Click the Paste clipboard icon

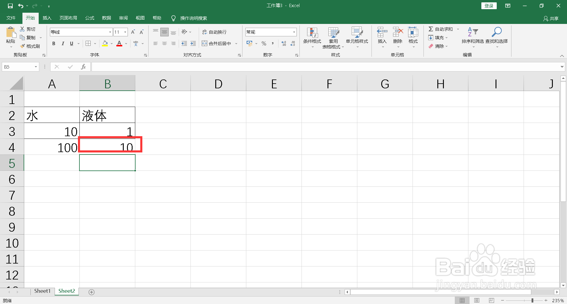click(x=11, y=32)
